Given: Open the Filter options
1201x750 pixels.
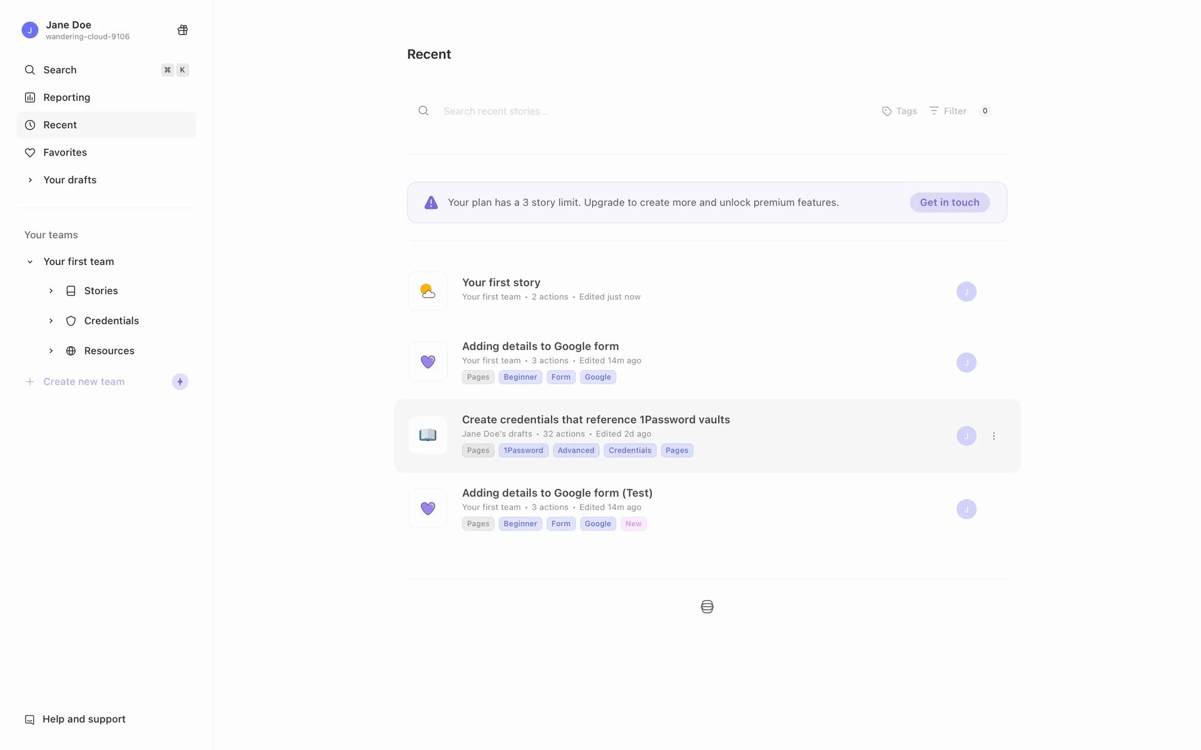Looking at the screenshot, I should (948, 111).
